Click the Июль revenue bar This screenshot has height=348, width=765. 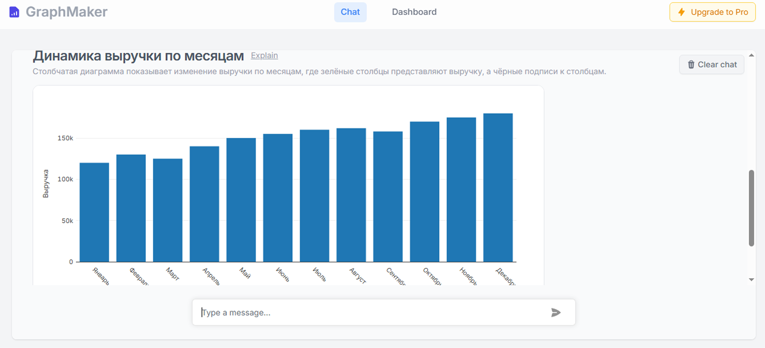pos(314,196)
